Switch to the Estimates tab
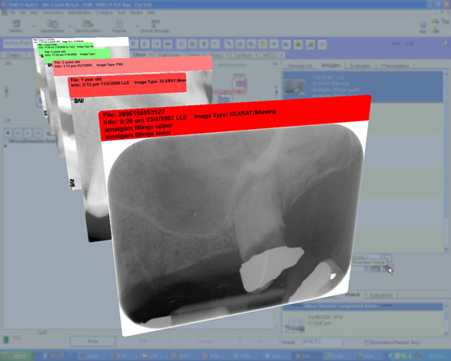Screen dimensions: 451x361 tap(360, 66)
